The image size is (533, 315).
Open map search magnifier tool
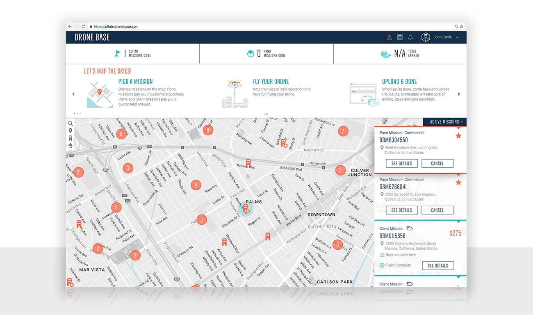click(x=71, y=123)
